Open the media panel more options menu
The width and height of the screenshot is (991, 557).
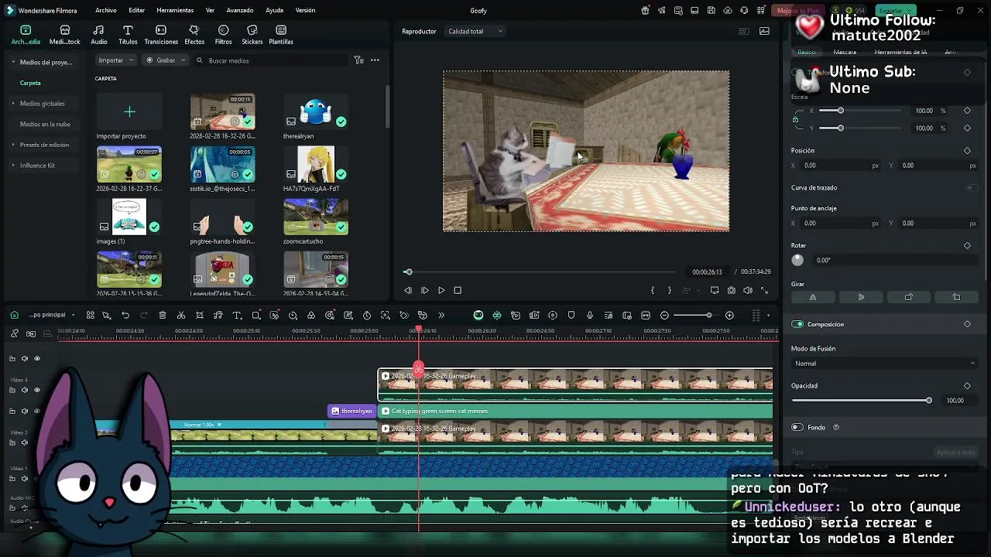pyautogui.click(x=375, y=60)
